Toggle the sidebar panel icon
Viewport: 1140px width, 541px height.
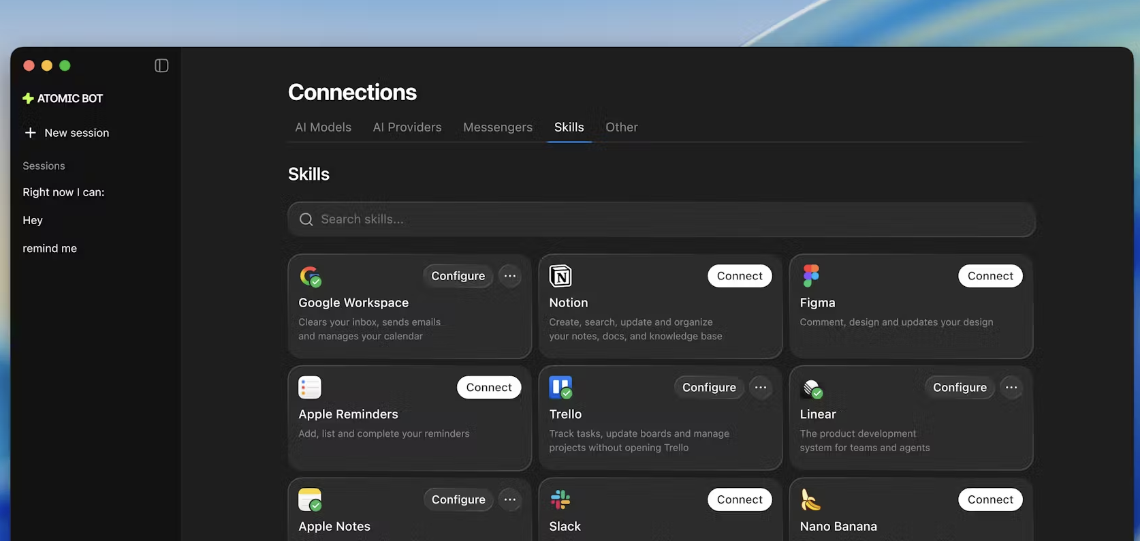pyautogui.click(x=161, y=65)
